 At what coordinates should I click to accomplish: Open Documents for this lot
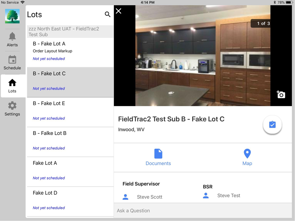coord(158,157)
